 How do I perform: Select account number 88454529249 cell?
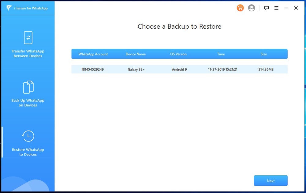[x=93, y=70]
